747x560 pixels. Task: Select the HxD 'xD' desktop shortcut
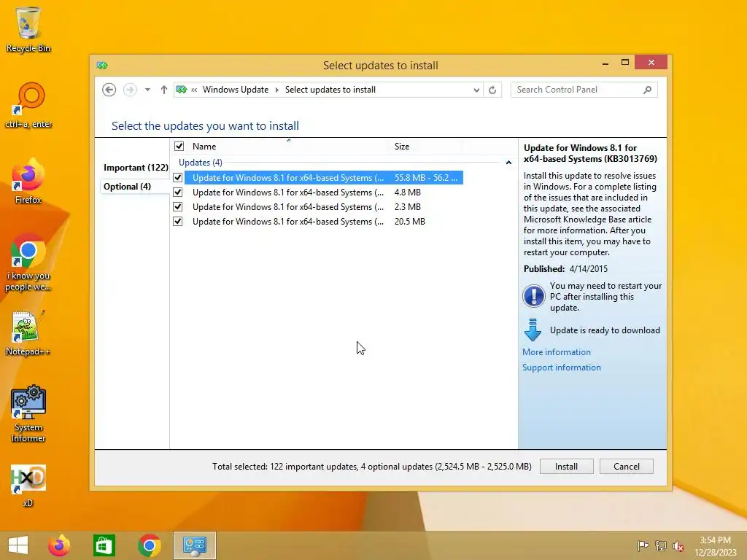click(x=28, y=485)
